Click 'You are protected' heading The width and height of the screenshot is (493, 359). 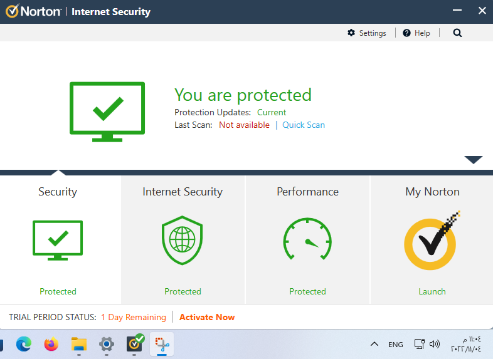pos(243,95)
